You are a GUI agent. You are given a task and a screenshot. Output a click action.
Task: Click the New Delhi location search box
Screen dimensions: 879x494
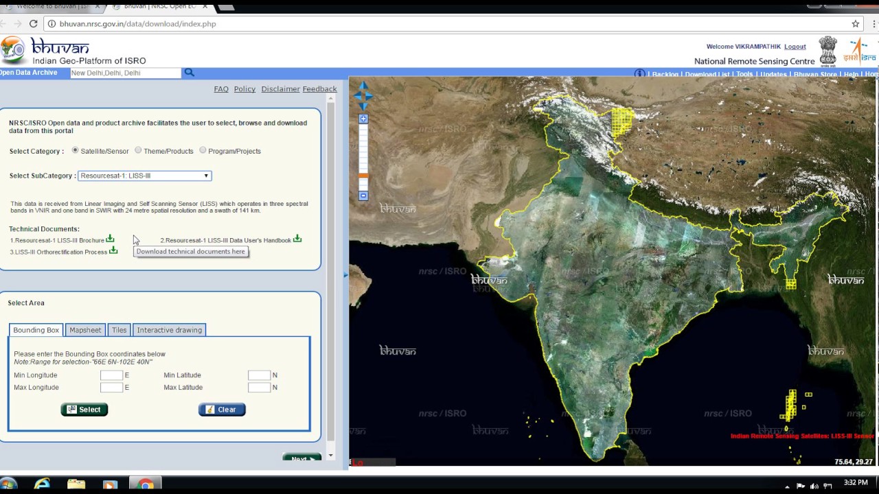(125, 73)
